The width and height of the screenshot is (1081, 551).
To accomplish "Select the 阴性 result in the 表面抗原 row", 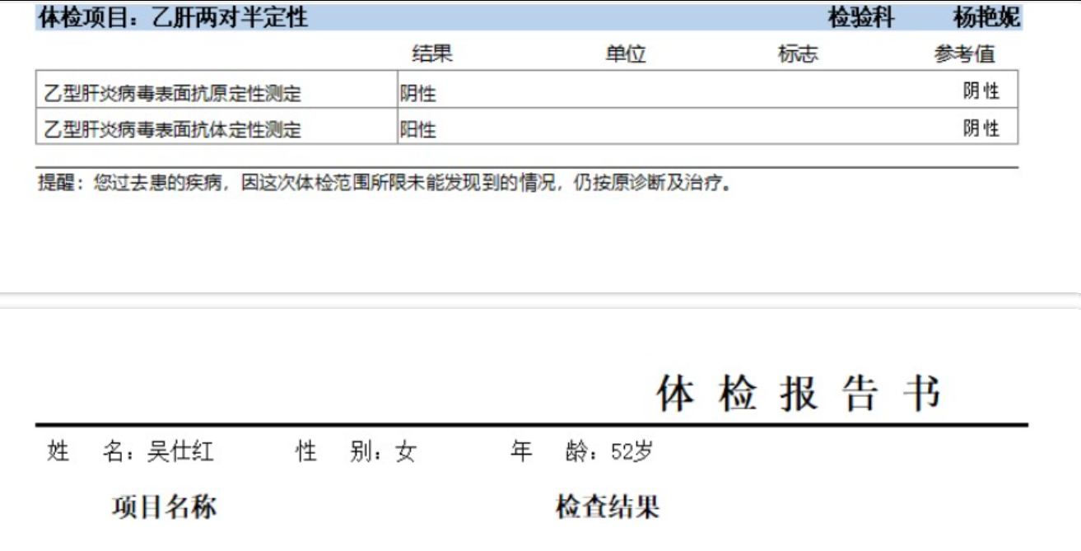I will [418, 93].
